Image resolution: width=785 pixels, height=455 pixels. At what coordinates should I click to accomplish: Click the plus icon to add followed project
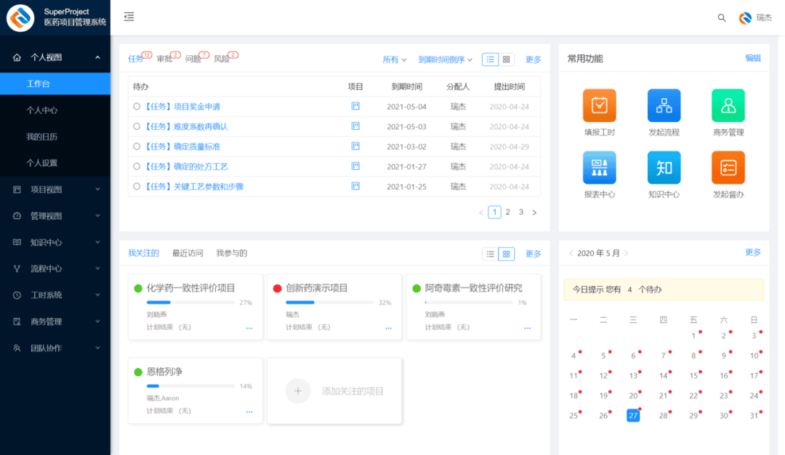pyautogui.click(x=298, y=391)
